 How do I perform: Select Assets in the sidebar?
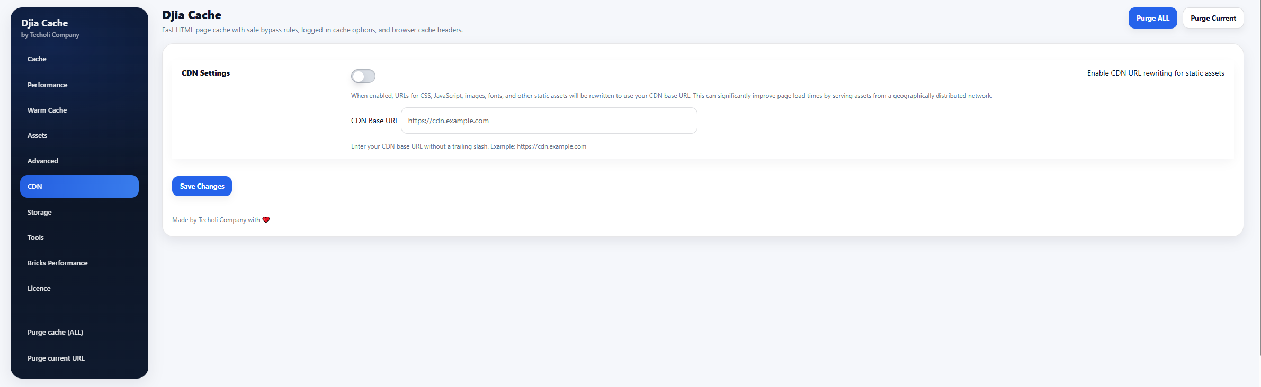tap(38, 135)
